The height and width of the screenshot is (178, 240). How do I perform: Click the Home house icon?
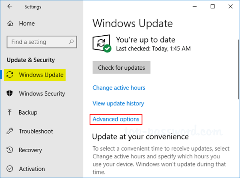[x=10, y=24]
